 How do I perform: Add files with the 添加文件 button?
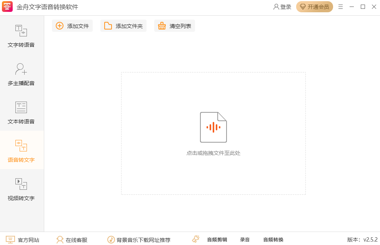(x=72, y=26)
